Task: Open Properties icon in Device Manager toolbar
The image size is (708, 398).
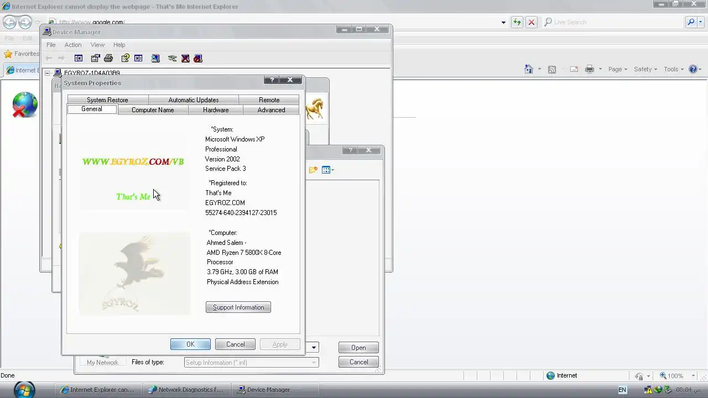Action: (96, 58)
